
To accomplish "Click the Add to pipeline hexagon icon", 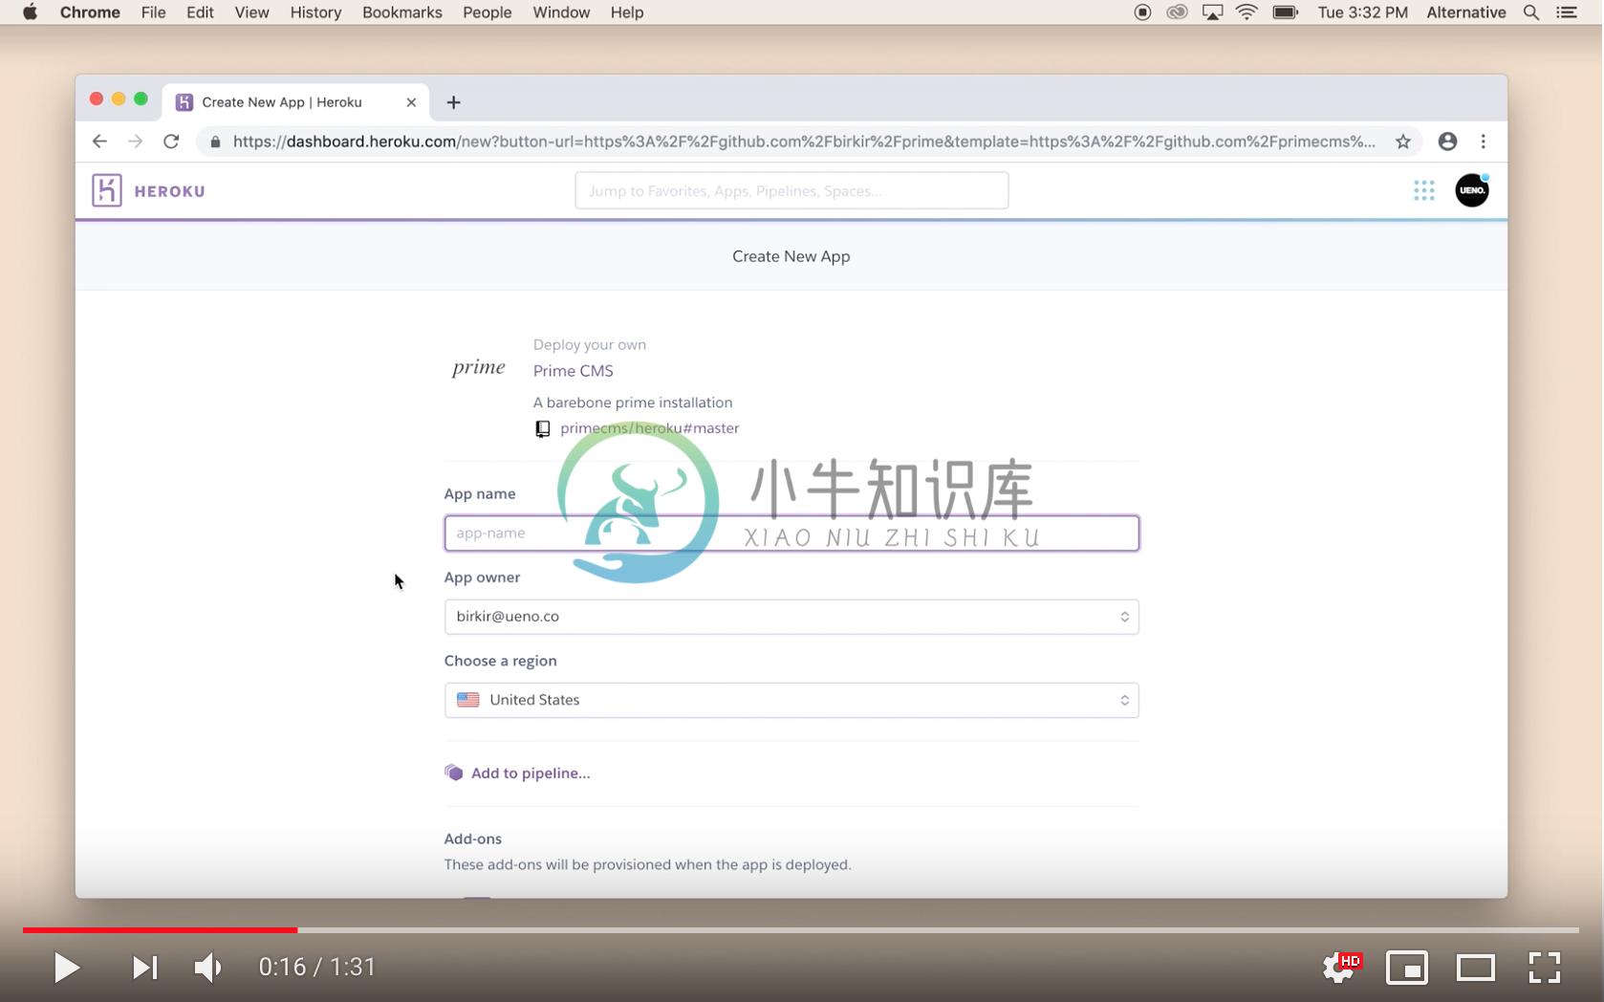I will pos(453,773).
